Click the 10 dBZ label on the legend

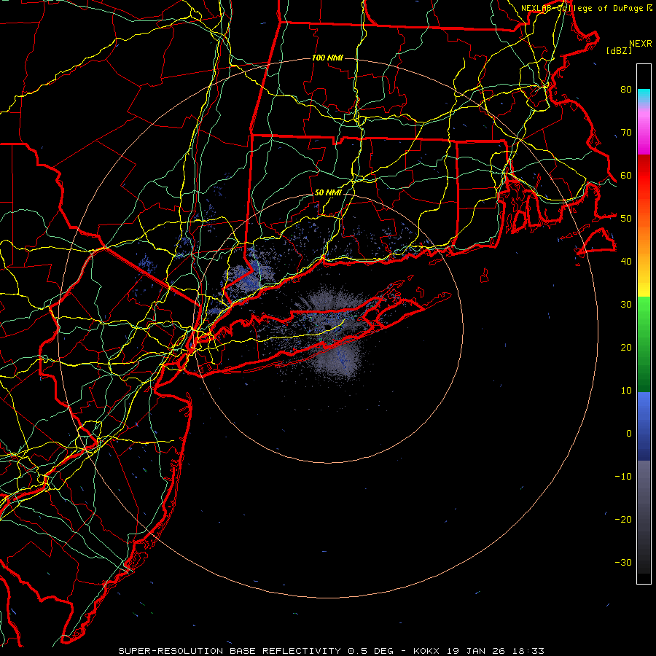(626, 391)
